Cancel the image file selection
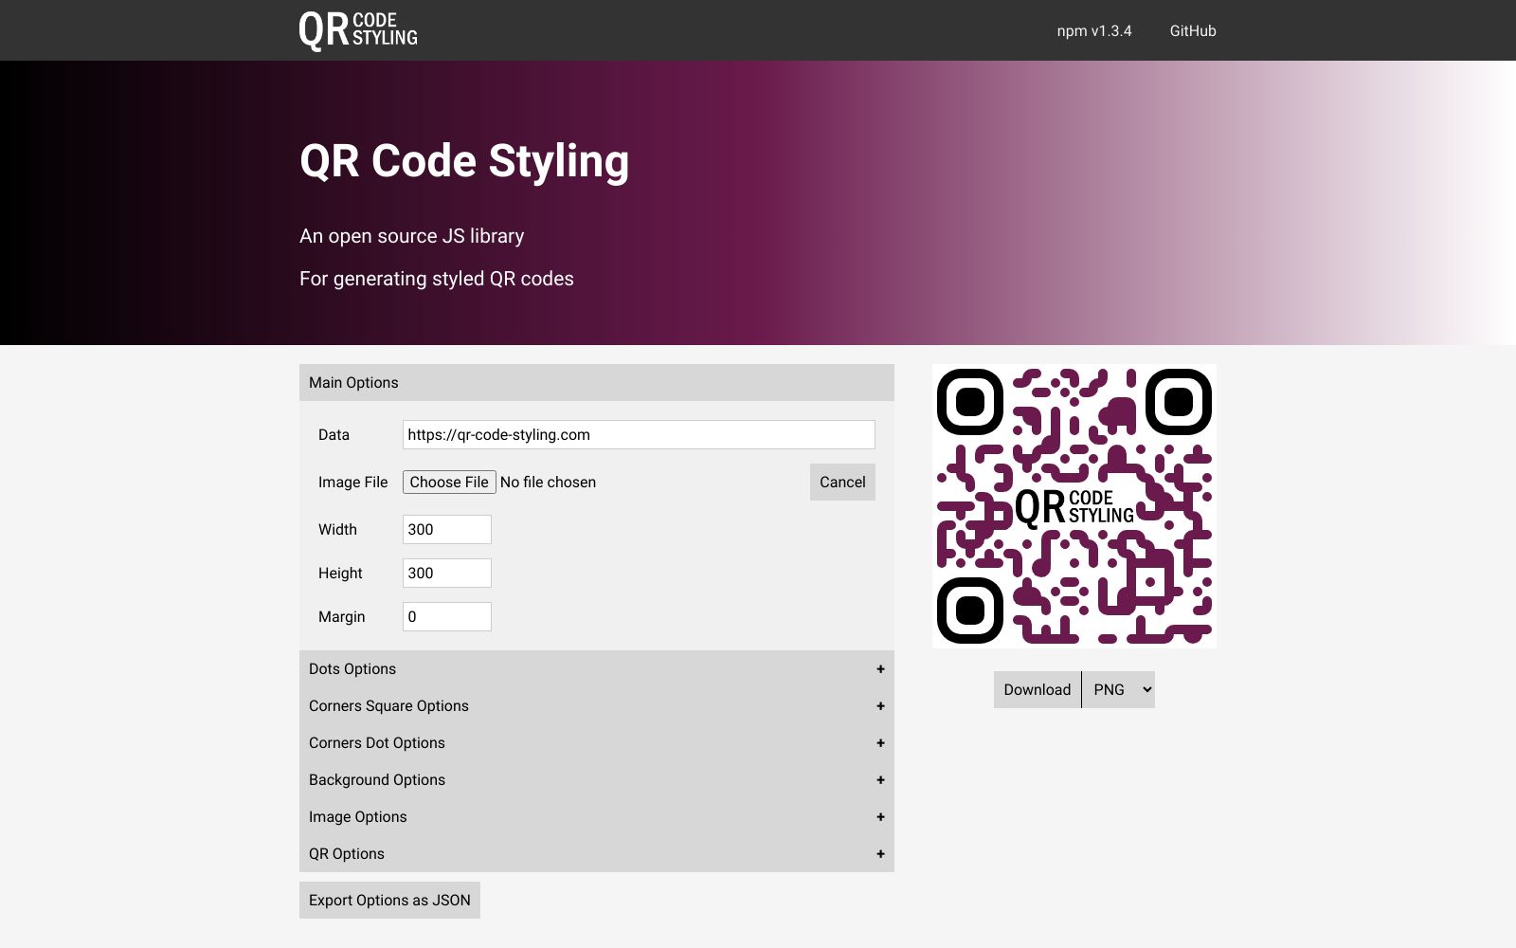1516x948 pixels. click(x=841, y=482)
